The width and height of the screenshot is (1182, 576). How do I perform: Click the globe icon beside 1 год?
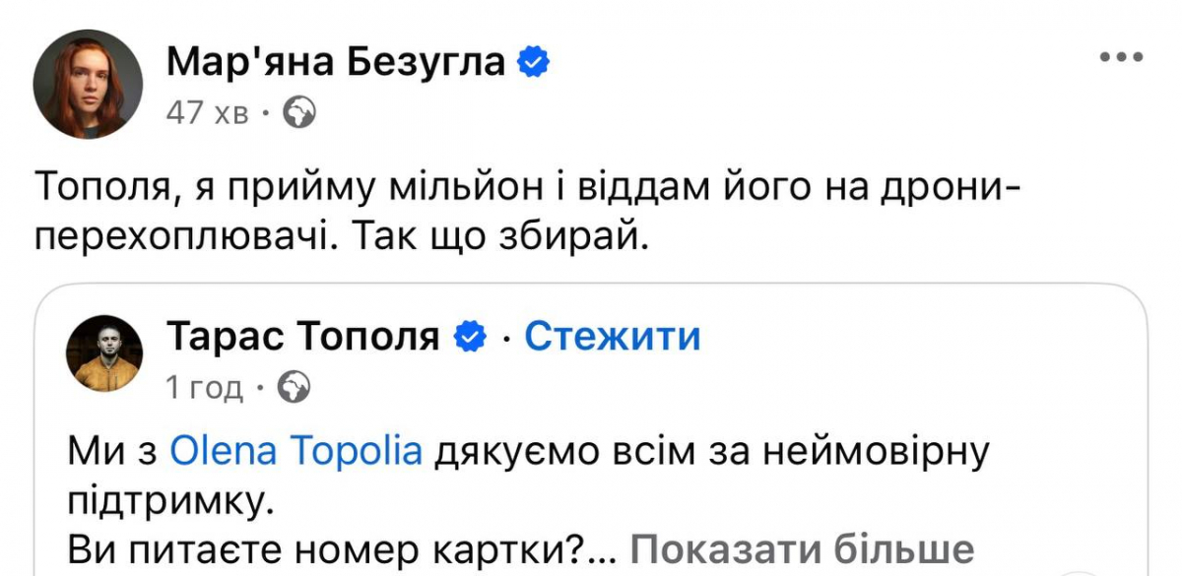click(x=295, y=388)
